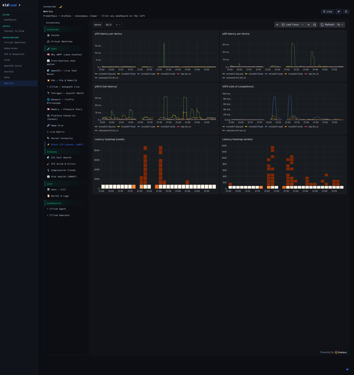Expand the device variable dropdown chevron
Screen dimensions: 354x375
point(120,25)
